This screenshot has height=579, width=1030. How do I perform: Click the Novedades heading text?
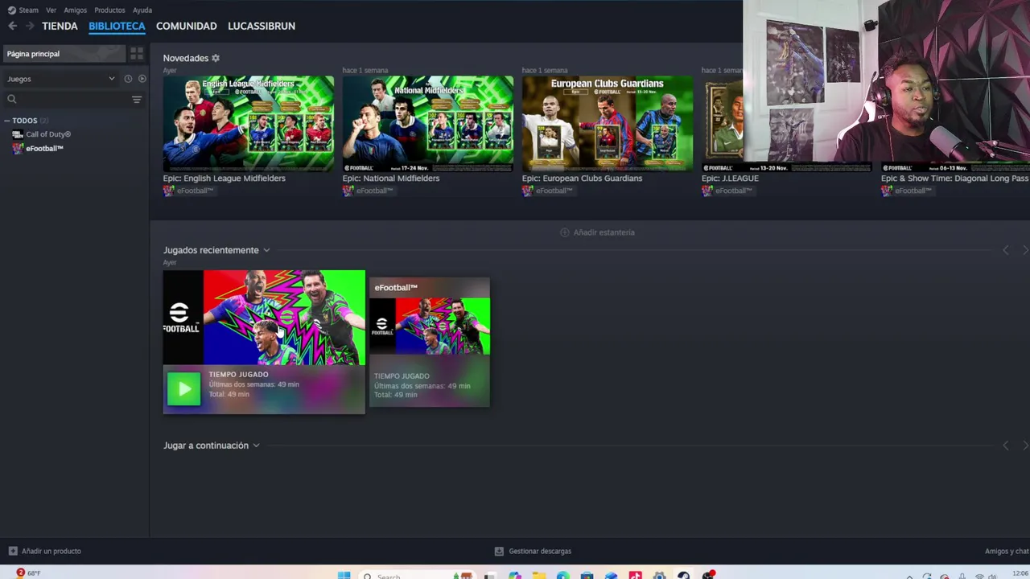click(x=186, y=58)
